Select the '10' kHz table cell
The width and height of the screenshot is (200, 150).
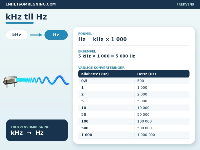click(106, 108)
